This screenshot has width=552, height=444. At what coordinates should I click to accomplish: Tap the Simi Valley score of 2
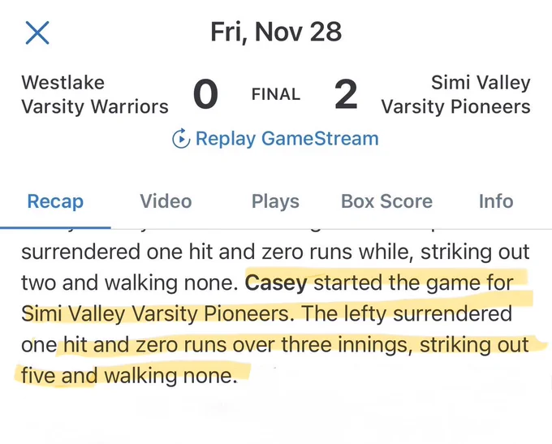tap(346, 94)
